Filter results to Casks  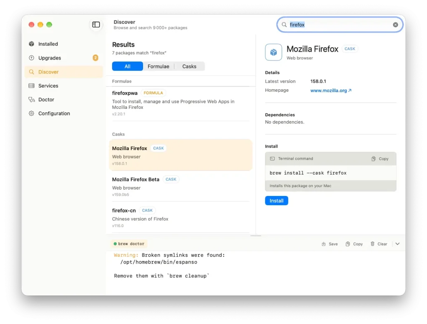(x=189, y=66)
